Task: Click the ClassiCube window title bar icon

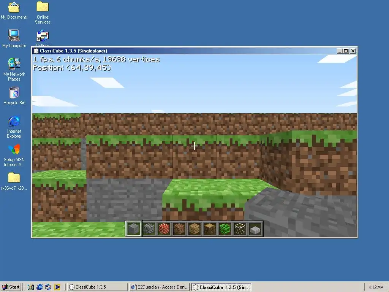Action: (x=36, y=51)
